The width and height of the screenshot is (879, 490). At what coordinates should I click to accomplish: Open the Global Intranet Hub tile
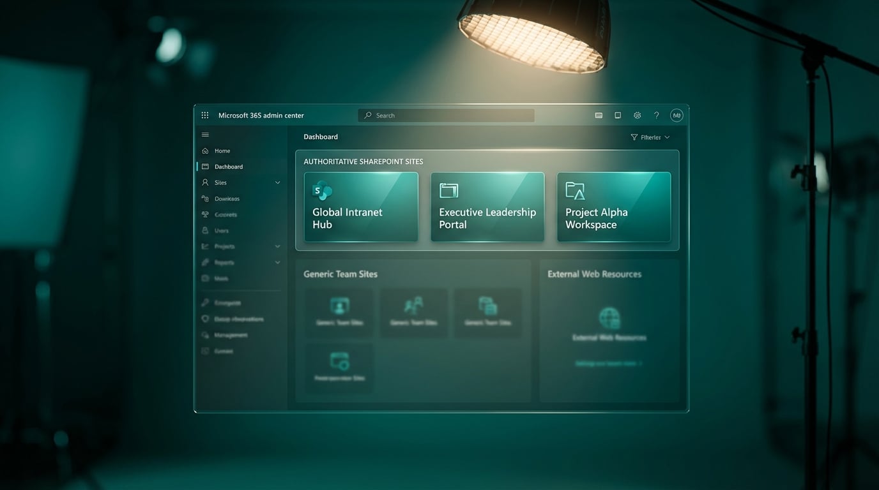tap(361, 207)
